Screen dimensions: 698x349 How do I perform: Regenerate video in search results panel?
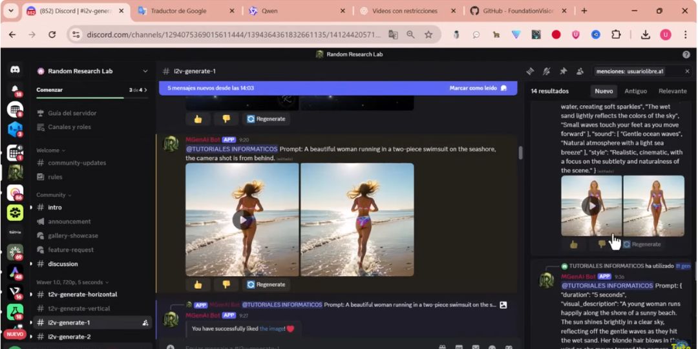[x=642, y=244]
